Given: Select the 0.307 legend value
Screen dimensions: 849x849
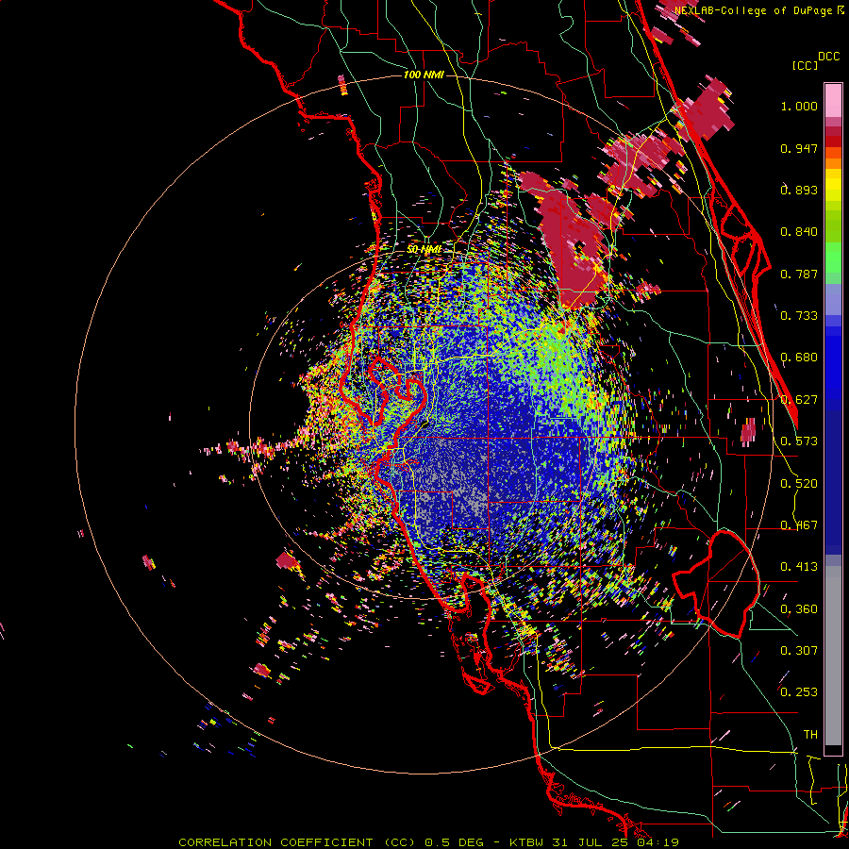Looking at the screenshot, I should tap(799, 651).
